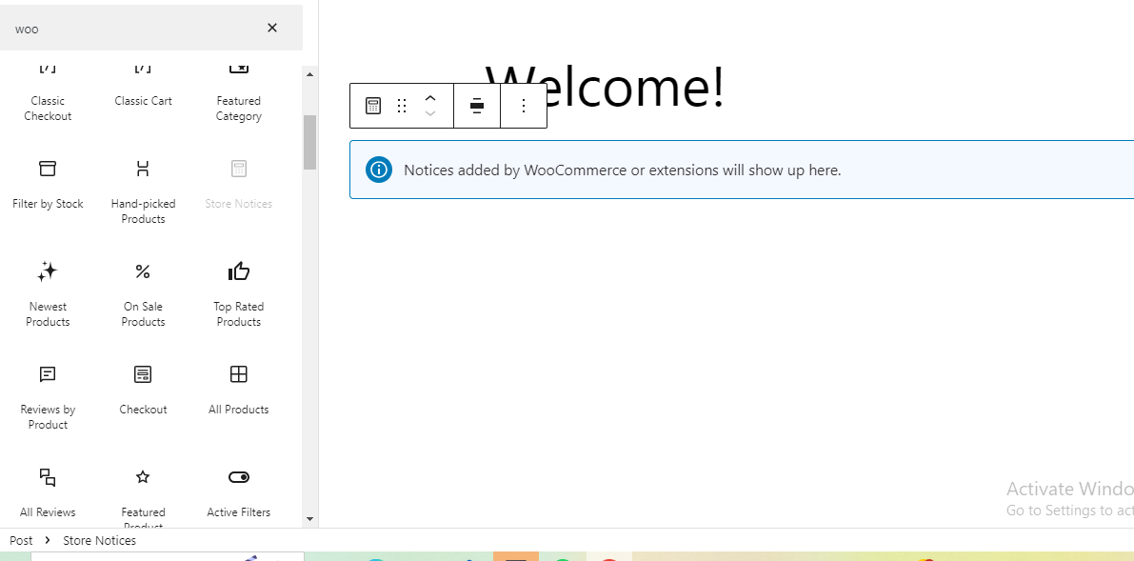Viewport: 1134px width, 561px height.
Task: Clear the block search field
Action: click(272, 29)
